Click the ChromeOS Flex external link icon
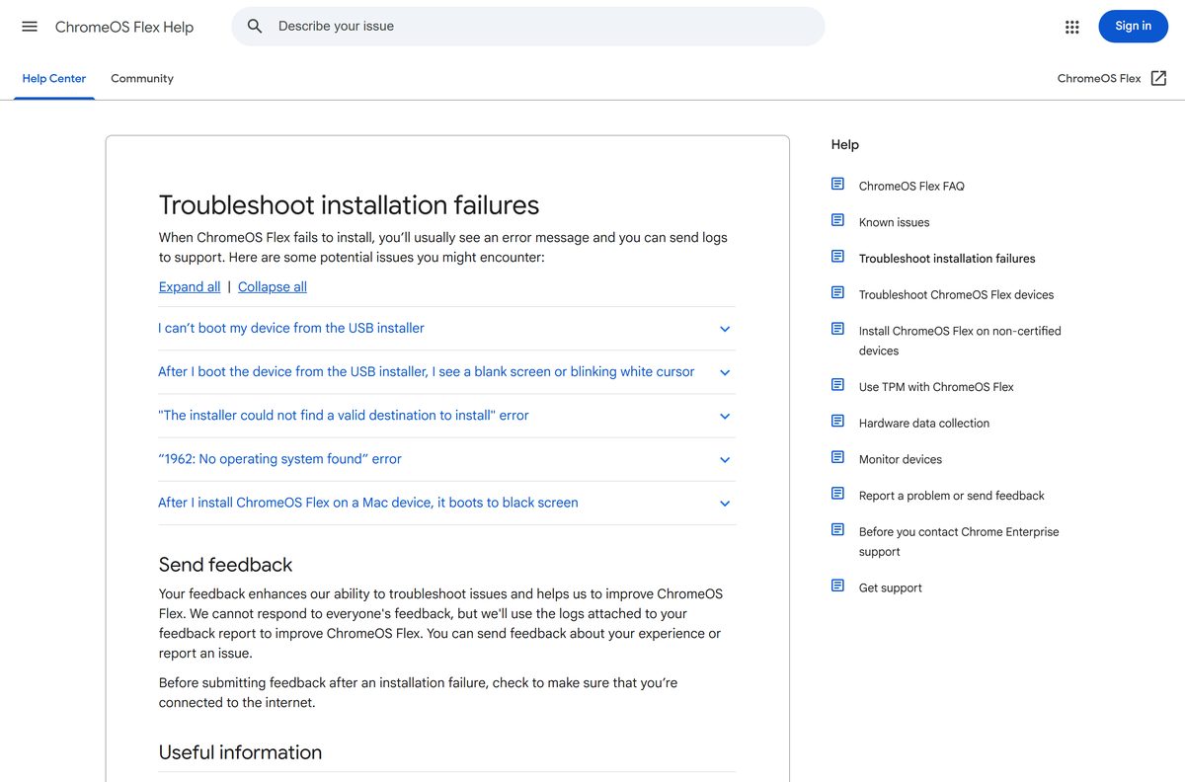 pos(1159,78)
